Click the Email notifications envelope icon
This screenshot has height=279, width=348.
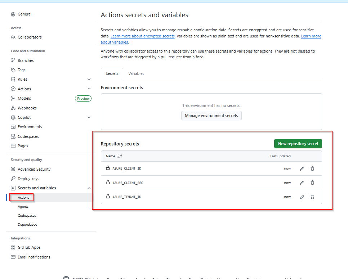point(13,257)
